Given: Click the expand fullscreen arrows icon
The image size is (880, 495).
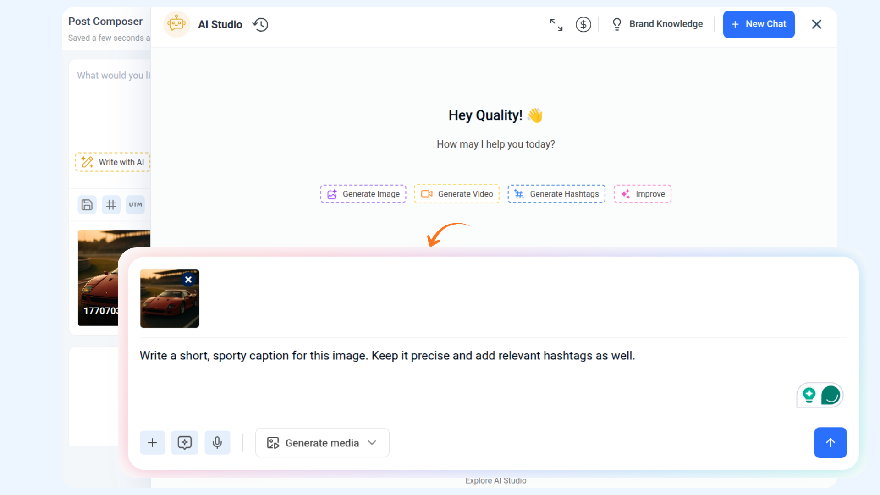Looking at the screenshot, I should [556, 24].
